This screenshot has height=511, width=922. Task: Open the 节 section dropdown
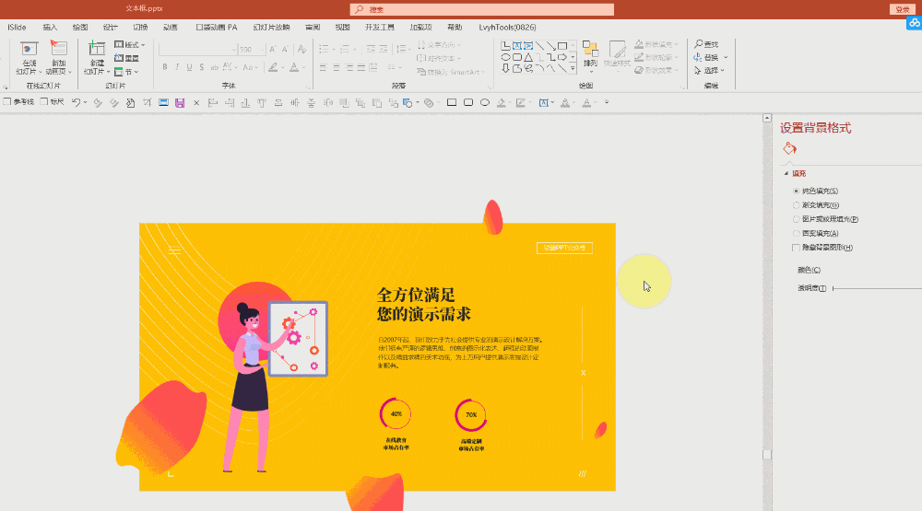pos(126,72)
